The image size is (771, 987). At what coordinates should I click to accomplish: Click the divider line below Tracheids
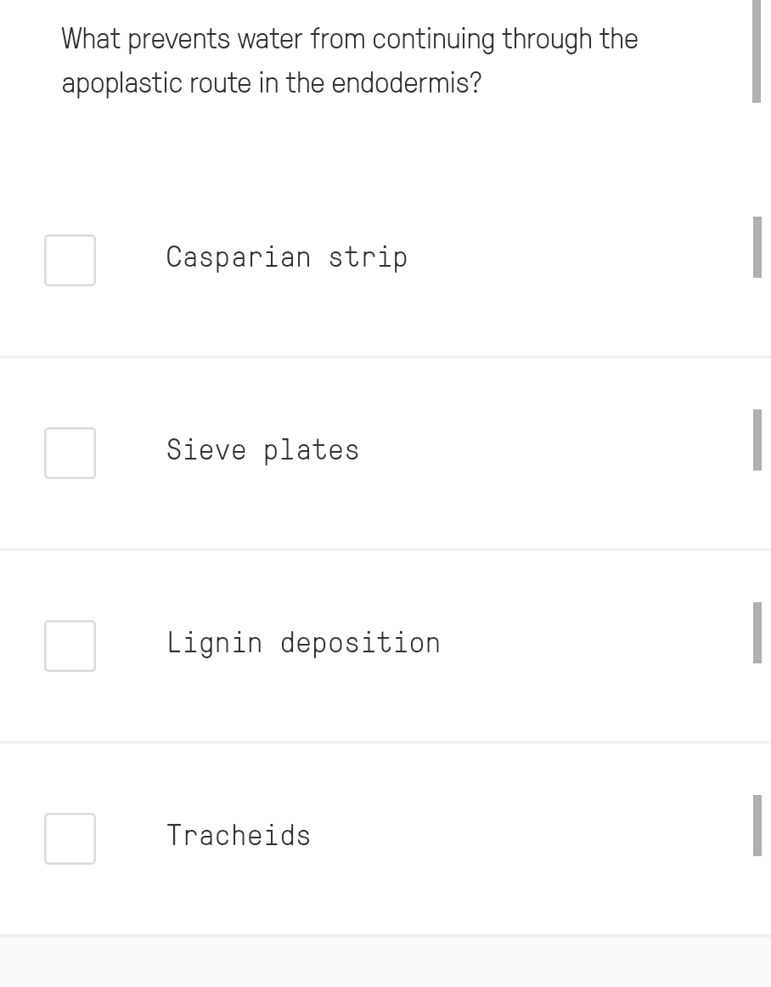385,935
